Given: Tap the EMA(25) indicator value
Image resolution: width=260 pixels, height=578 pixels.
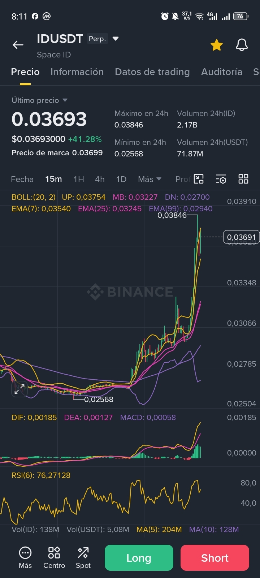Looking at the screenshot, I should point(110,208).
